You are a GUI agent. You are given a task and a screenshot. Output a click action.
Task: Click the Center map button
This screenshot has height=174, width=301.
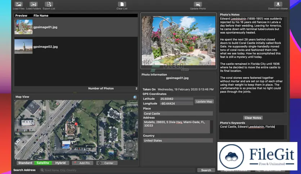click(x=107, y=163)
